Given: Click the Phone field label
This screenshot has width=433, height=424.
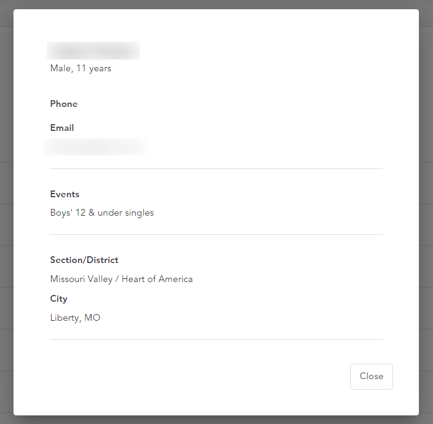Looking at the screenshot, I should 64,104.
